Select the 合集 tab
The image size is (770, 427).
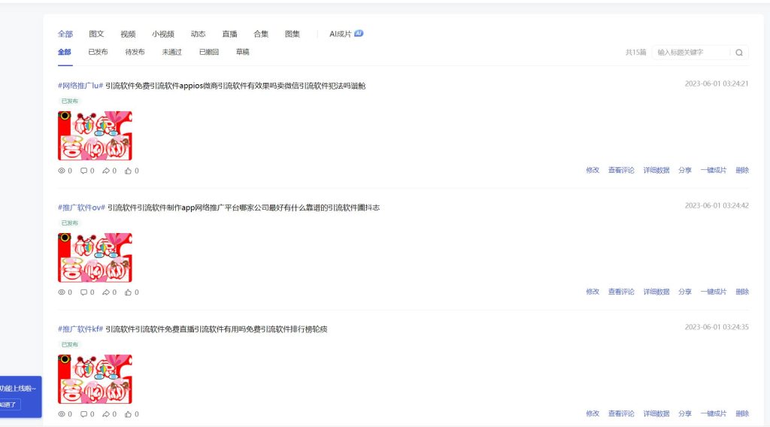[261, 34]
